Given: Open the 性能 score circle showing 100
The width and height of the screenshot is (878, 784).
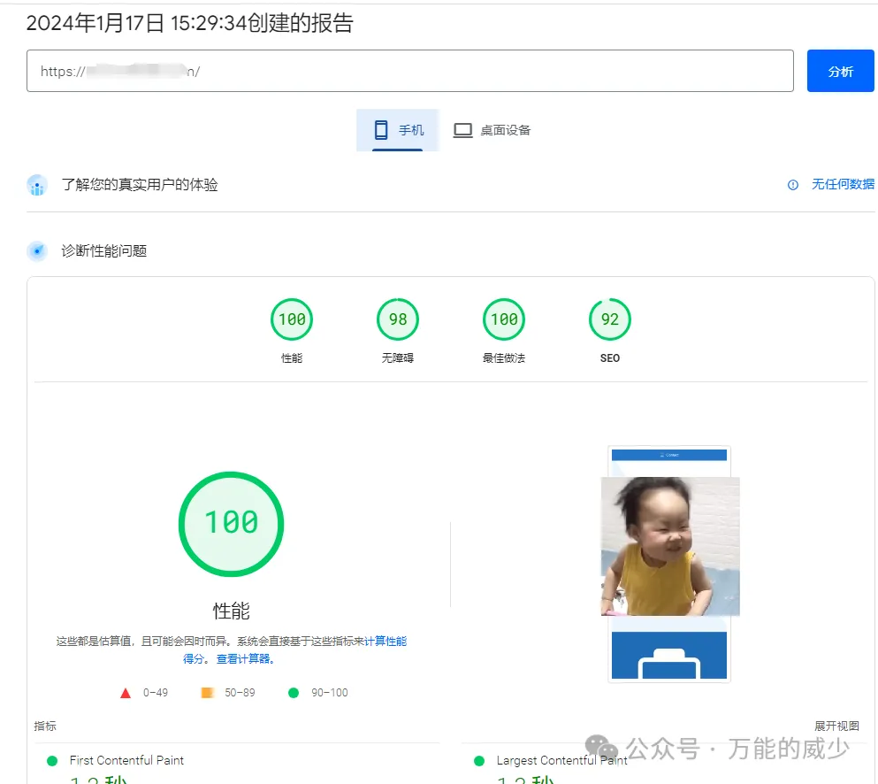Looking at the screenshot, I should click(x=292, y=319).
